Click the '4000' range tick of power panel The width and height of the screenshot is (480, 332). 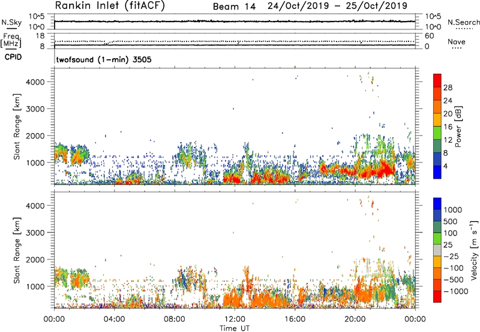pyautogui.click(x=35, y=82)
